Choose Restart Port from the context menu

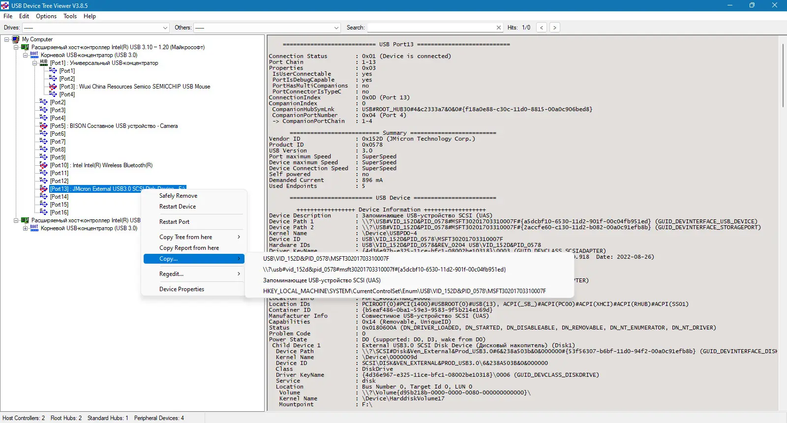(x=194, y=222)
